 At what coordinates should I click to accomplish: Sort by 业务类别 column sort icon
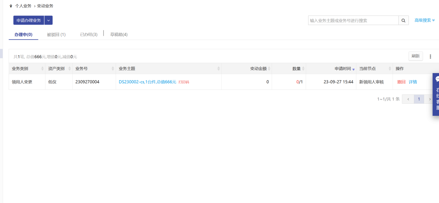pyautogui.click(x=43, y=69)
